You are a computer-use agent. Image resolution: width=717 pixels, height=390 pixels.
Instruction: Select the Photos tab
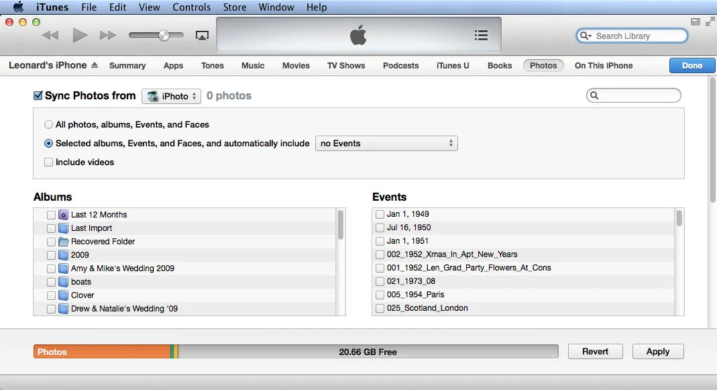[543, 66]
